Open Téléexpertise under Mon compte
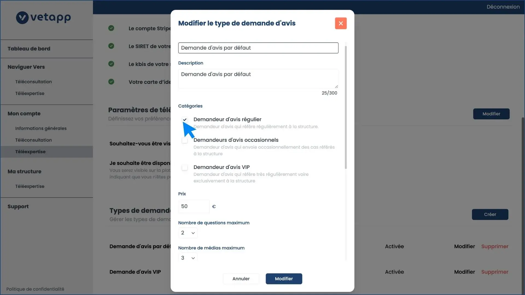 click(30, 152)
